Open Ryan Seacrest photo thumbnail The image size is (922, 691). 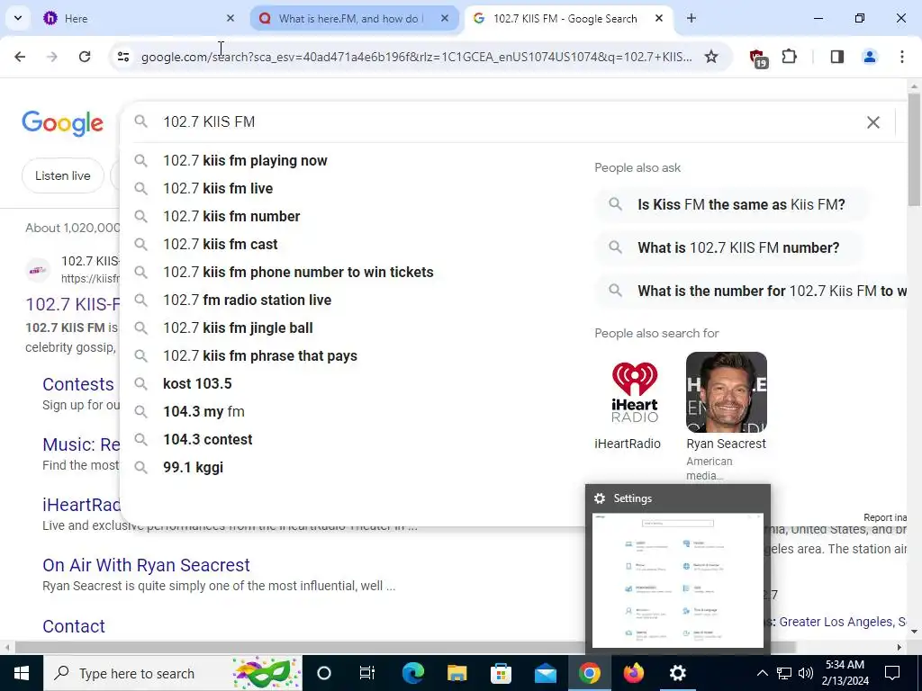(x=727, y=392)
